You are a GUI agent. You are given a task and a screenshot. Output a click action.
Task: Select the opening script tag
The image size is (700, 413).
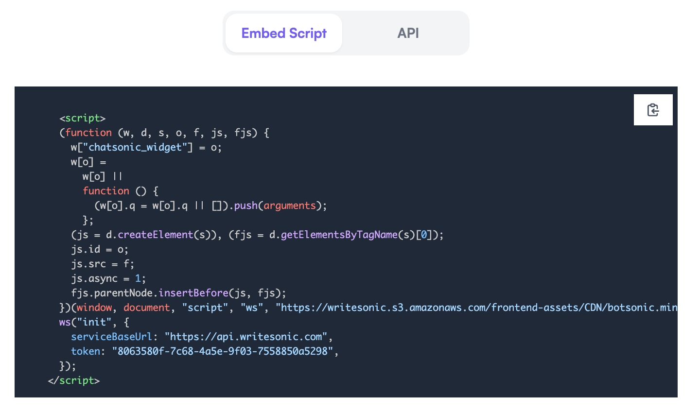pos(83,118)
